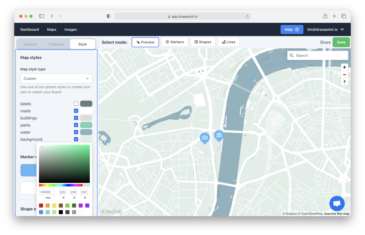Pick the blue preset color
Screen dimensions: 365x235
click(41, 212)
